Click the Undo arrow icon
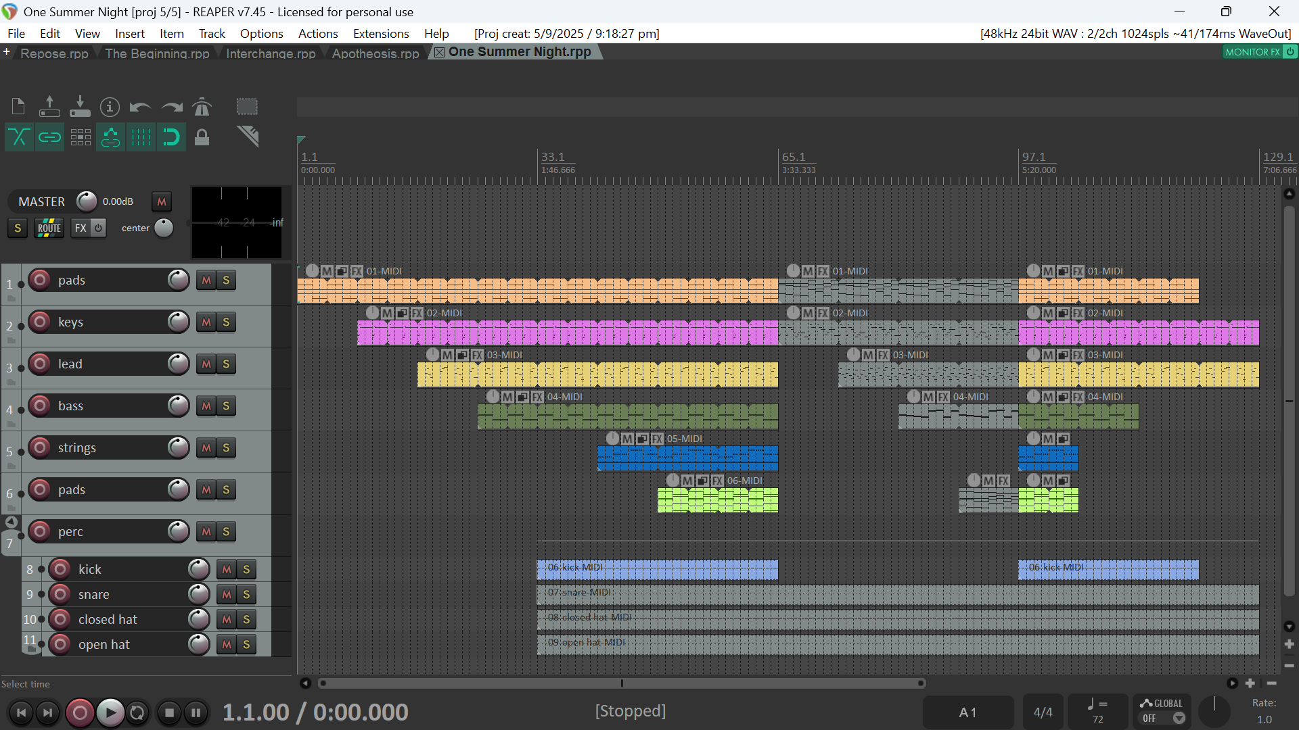 point(140,107)
